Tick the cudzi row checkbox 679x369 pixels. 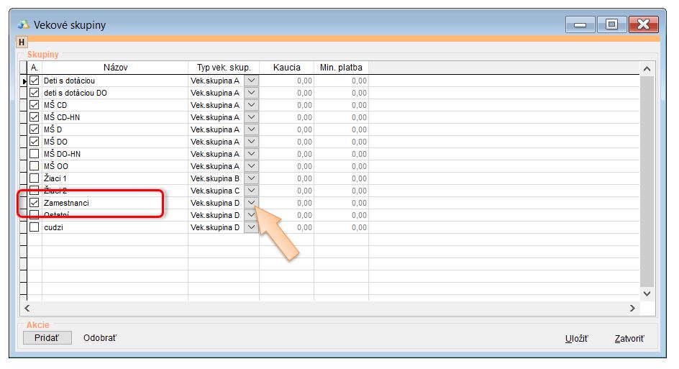tap(34, 227)
